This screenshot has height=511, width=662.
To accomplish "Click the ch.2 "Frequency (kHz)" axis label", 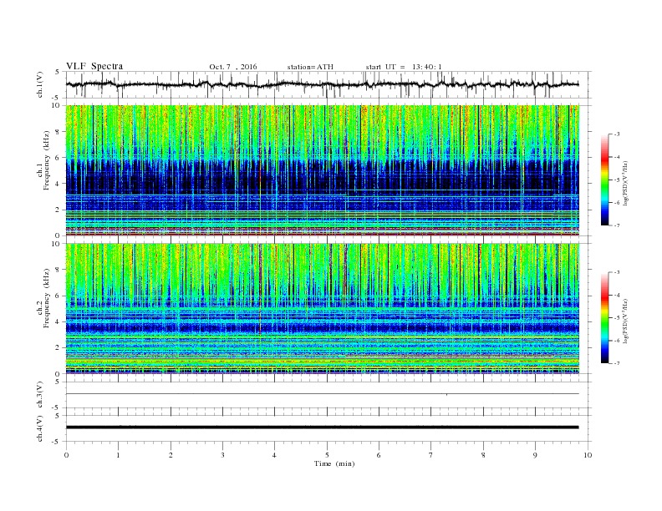I will (47, 299).
